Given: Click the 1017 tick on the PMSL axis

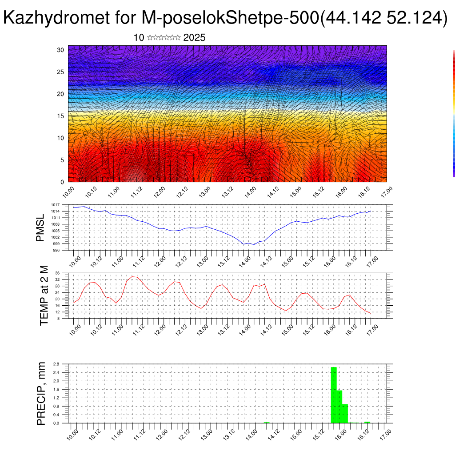Looking at the screenshot, I should 56,205.
